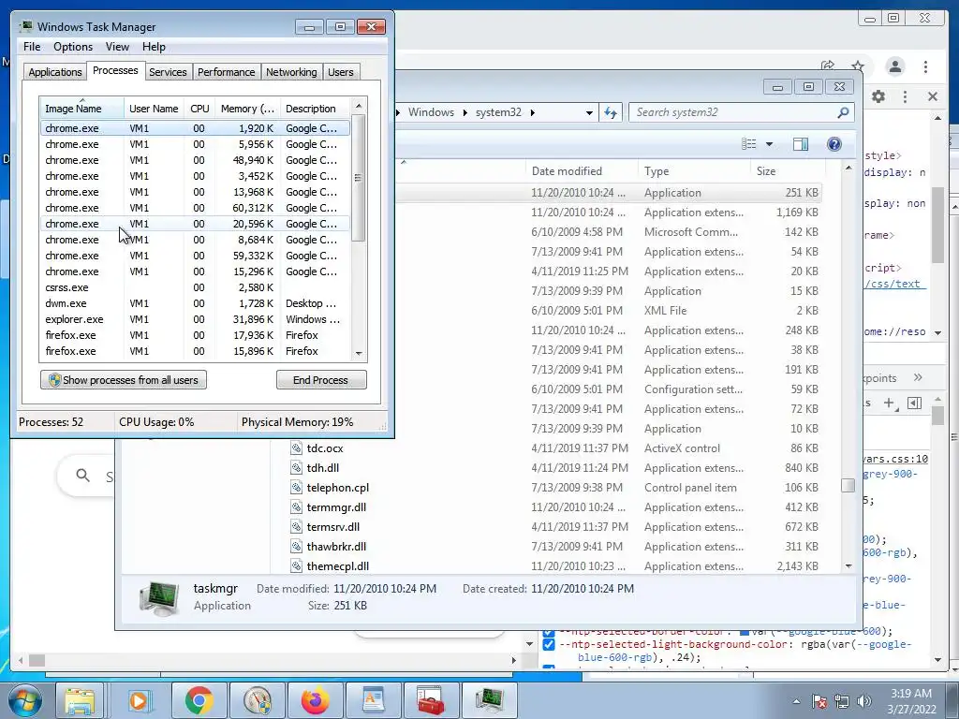Click the Action Center flag tray icon

[819, 701]
